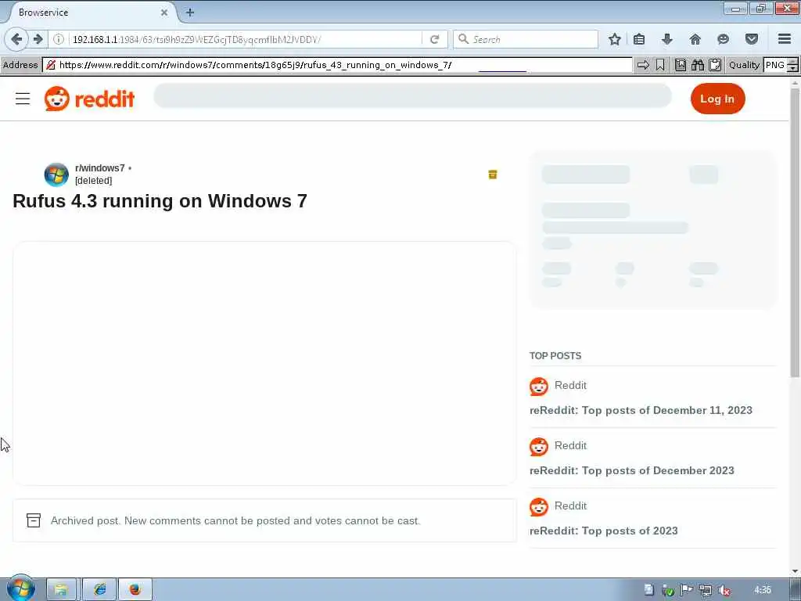Focus the Firefox Search box
The width and height of the screenshot is (801, 601).
pyautogui.click(x=526, y=39)
